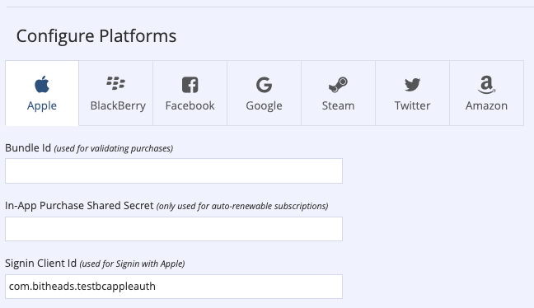Open the BlackBerry tab label

click(x=118, y=106)
